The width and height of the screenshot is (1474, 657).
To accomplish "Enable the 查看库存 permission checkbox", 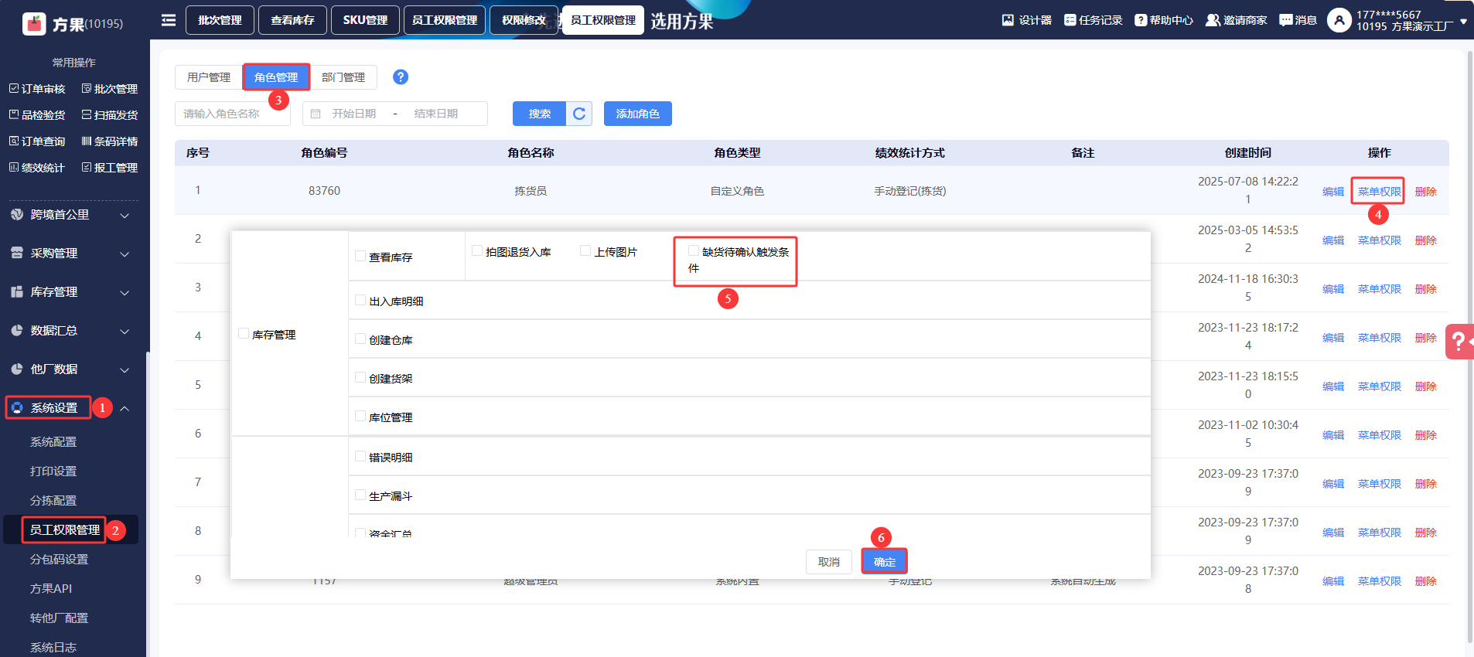I will pos(360,257).
